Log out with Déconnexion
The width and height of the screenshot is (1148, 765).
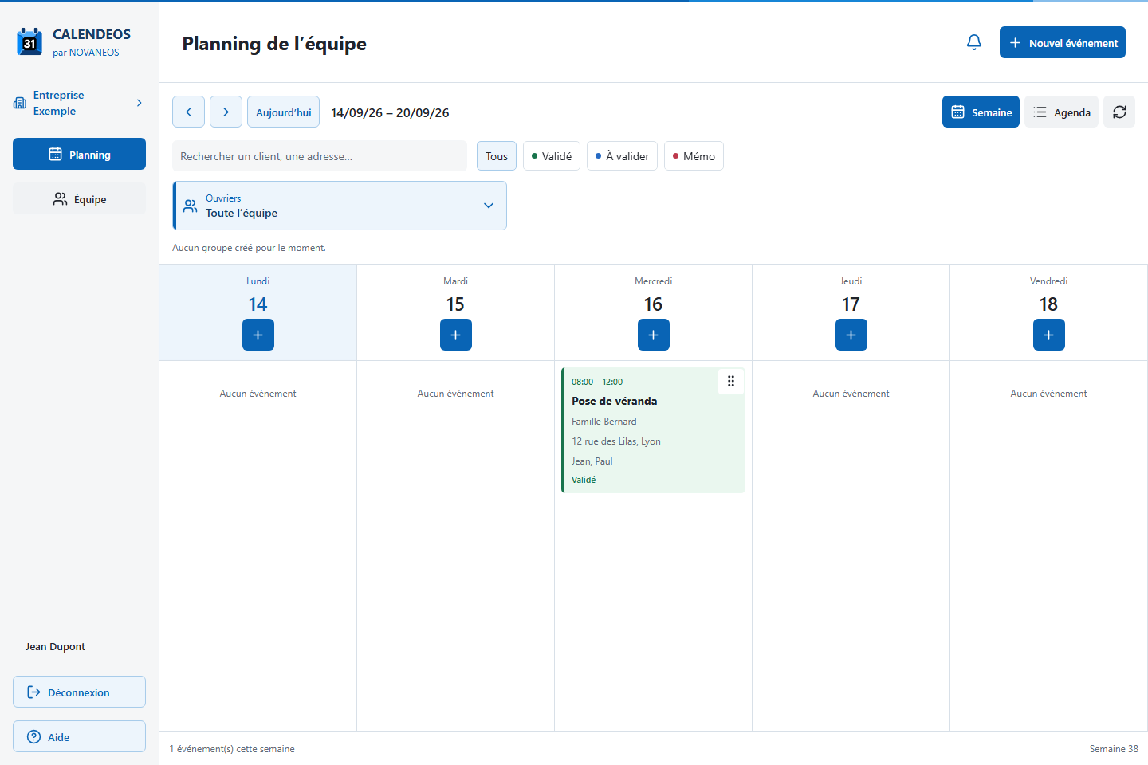(79, 692)
